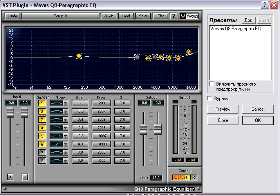The height and width of the screenshot is (195, 280).
Task: Open plugin help question mark button
Action: [173, 16]
